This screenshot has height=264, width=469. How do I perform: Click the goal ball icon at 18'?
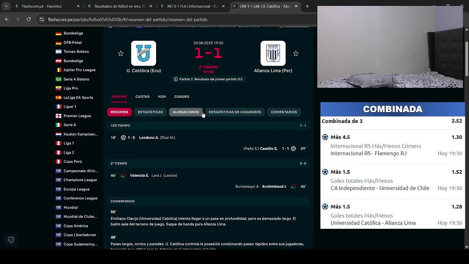(x=123, y=137)
